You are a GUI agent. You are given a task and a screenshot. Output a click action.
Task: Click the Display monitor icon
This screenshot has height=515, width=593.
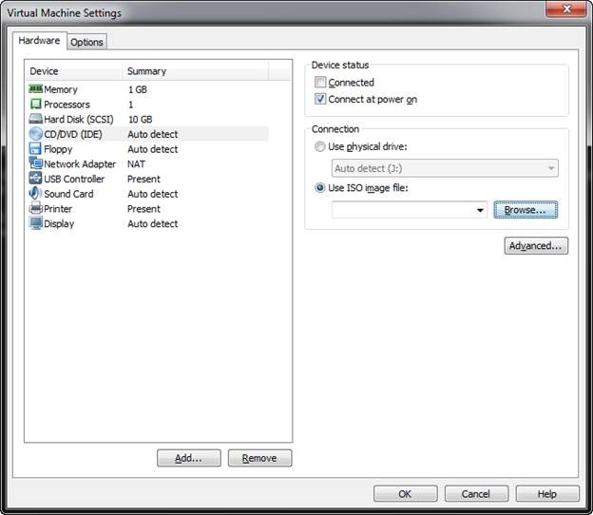[35, 223]
